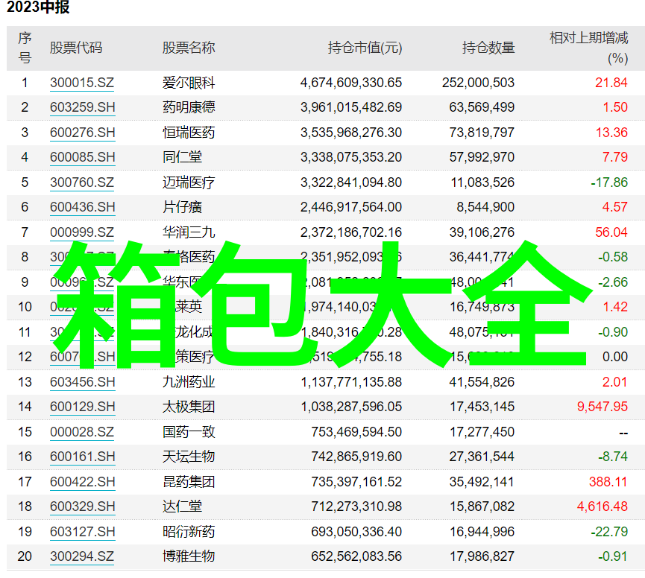This screenshot has height=578, width=645.
Task: Select stock name 太极集团
Action: 189,407
